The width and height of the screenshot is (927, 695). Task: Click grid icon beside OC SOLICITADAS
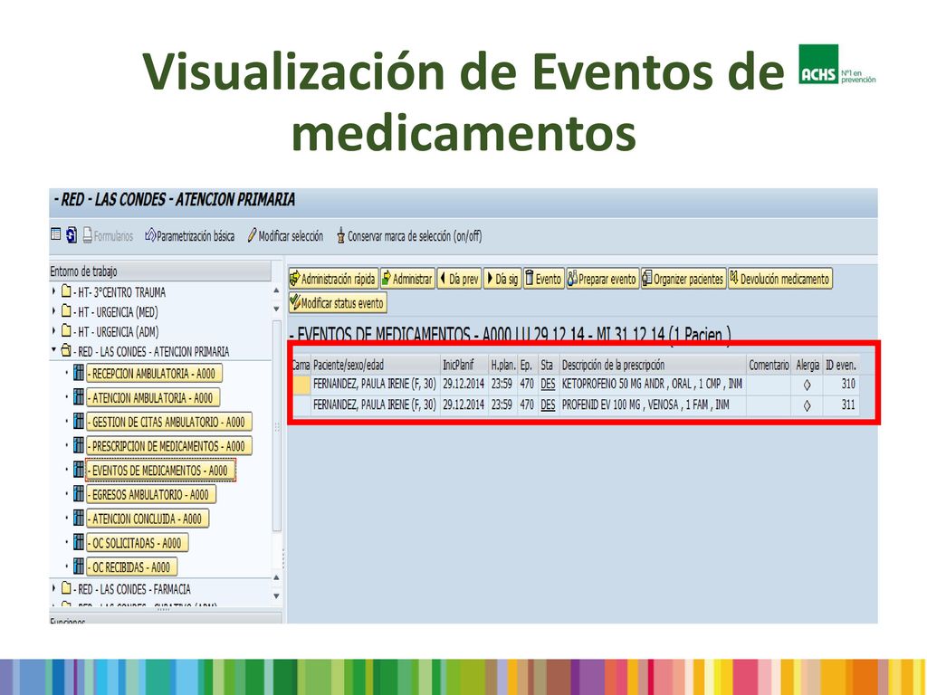click(79, 543)
